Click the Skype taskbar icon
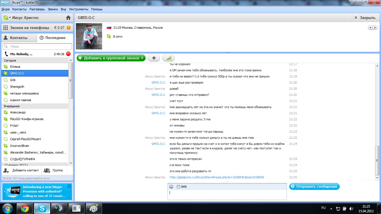Screen dimensions: 381x214 42,208
